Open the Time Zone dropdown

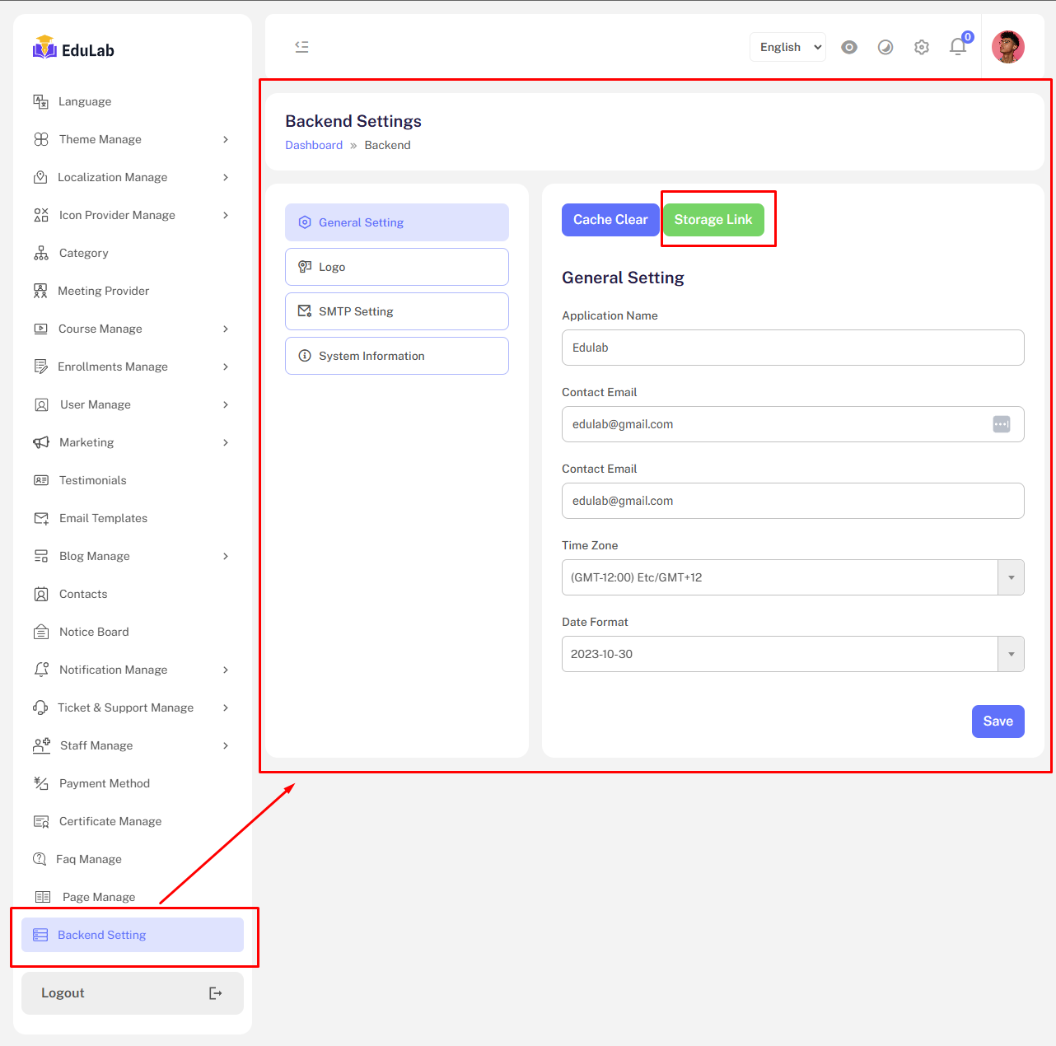(792, 577)
